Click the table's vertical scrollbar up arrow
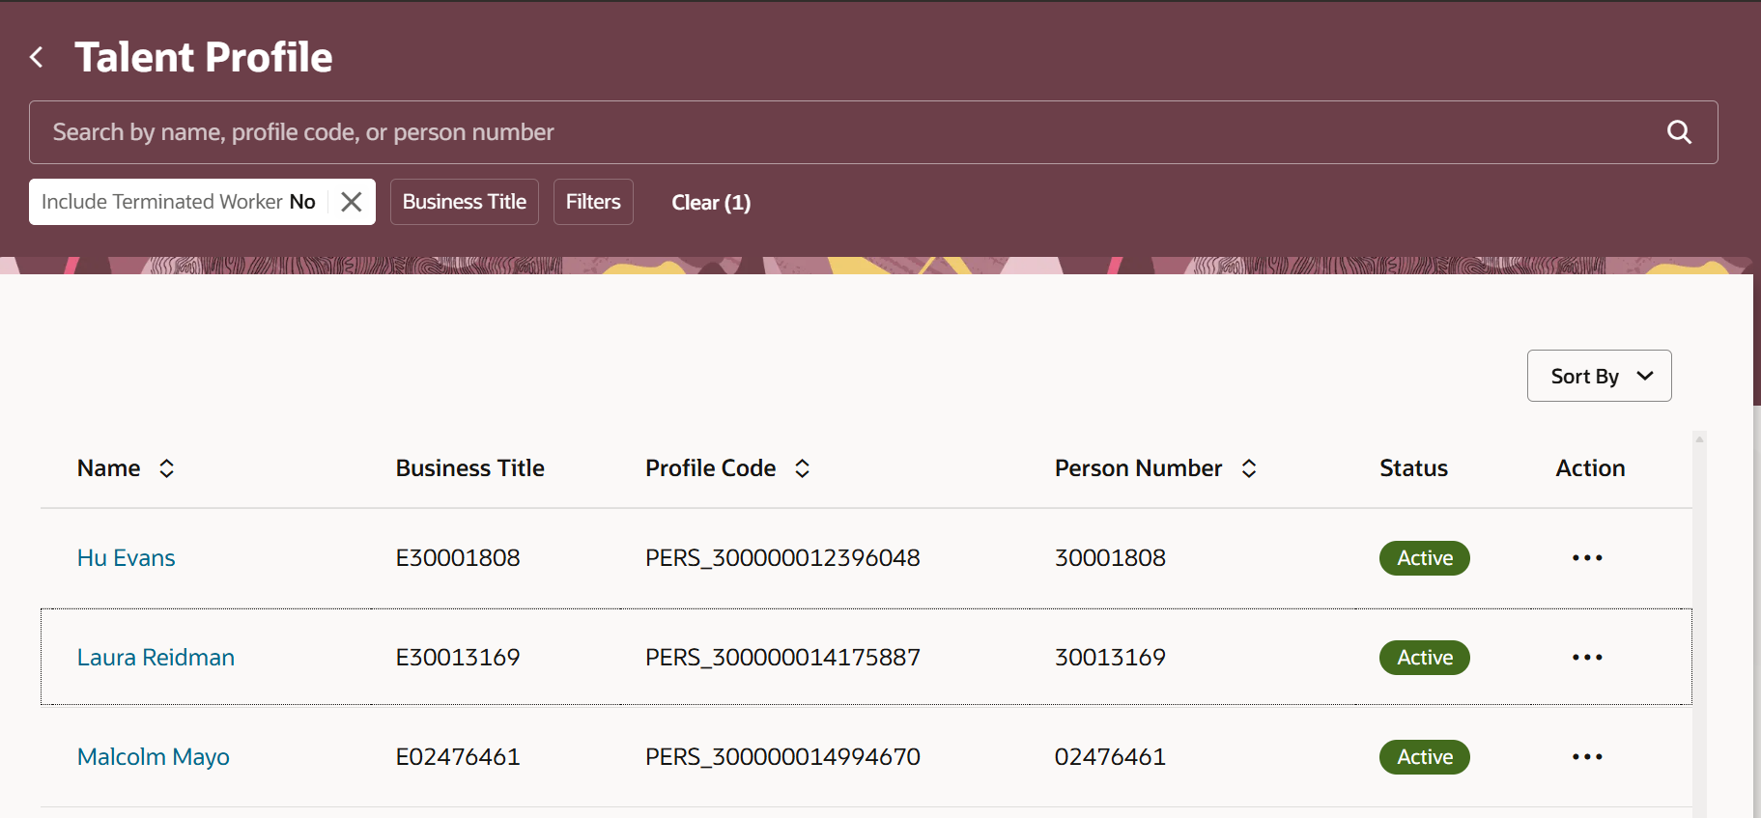Viewport: 1761px width, 818px height. tap(1699, 438)
